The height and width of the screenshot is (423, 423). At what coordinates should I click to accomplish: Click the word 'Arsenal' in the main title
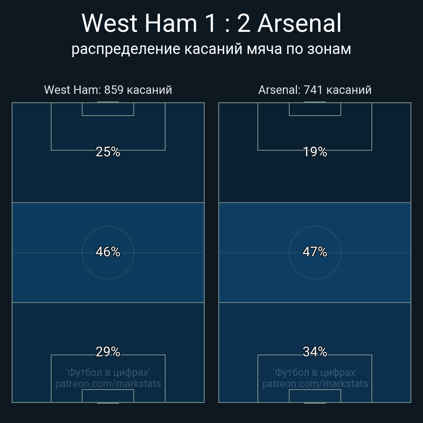(x=299, y=23)
